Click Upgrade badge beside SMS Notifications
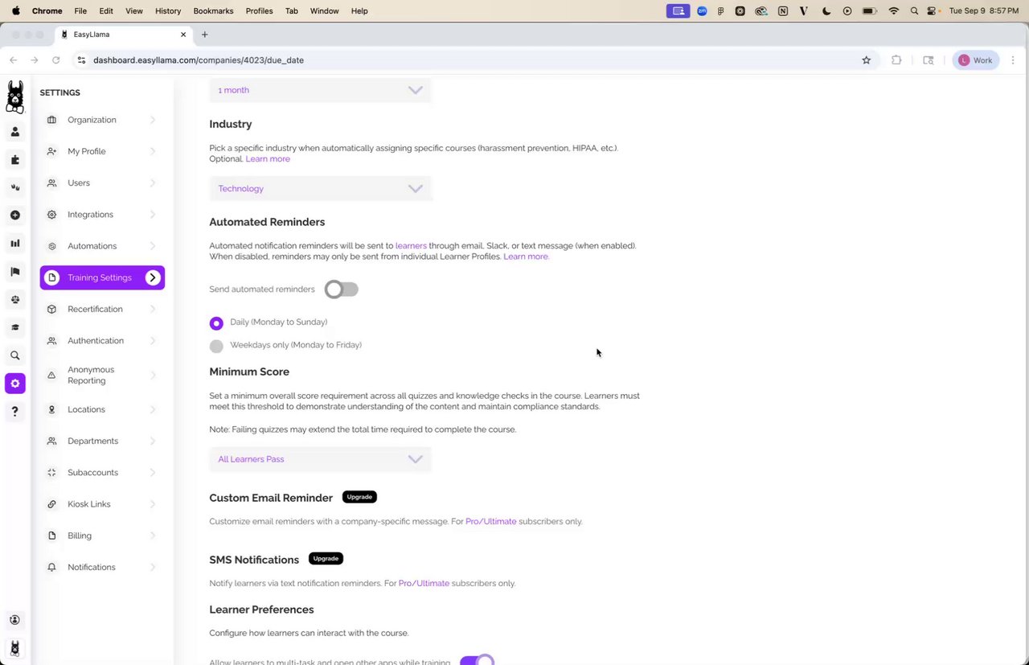The height and width of the screenshot is (665, 1029). click(326, 558)
